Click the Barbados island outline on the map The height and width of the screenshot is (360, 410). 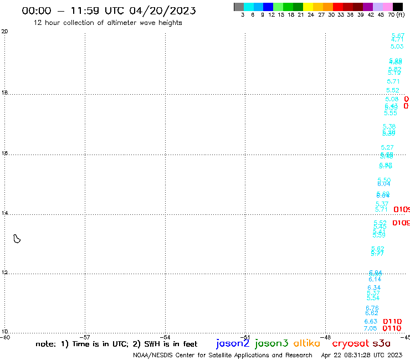[x=17, y=239]
